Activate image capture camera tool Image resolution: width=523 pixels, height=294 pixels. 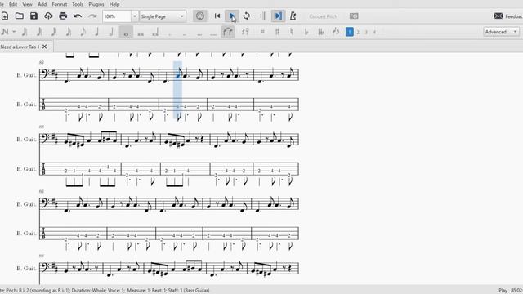coord(354,16)
